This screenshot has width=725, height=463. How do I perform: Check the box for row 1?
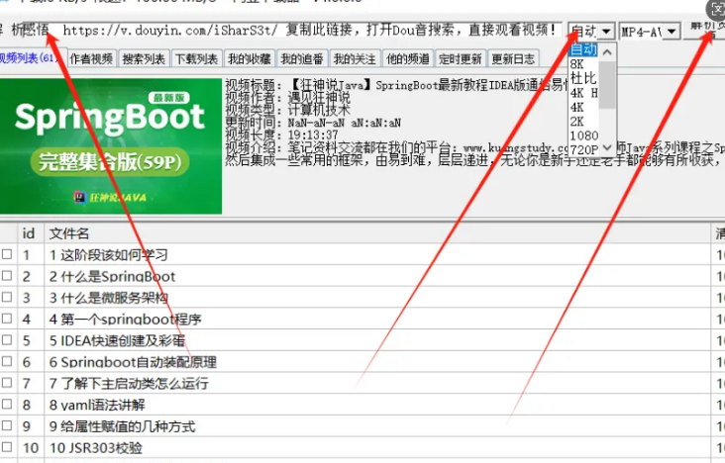pyautogui.click(x=8, y=255)
